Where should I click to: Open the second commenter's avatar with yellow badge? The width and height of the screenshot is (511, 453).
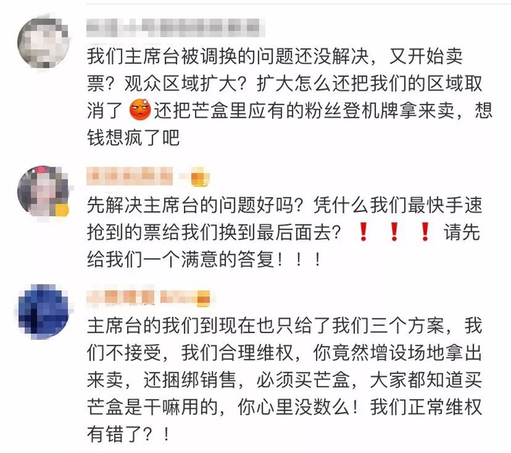[43, 191]
